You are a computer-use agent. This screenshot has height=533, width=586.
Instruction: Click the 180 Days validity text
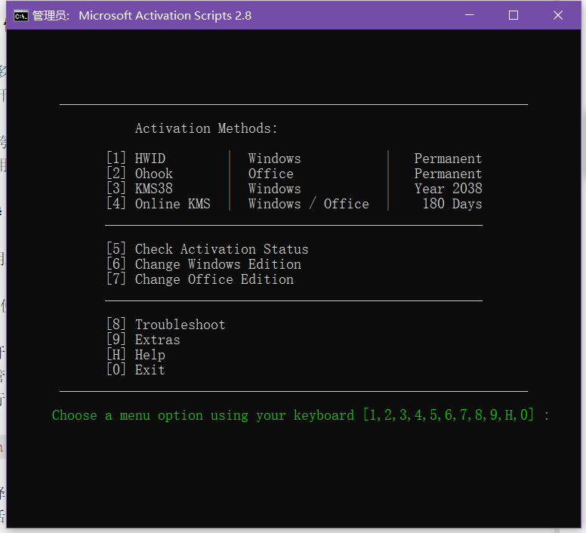[x=452, y=204]
